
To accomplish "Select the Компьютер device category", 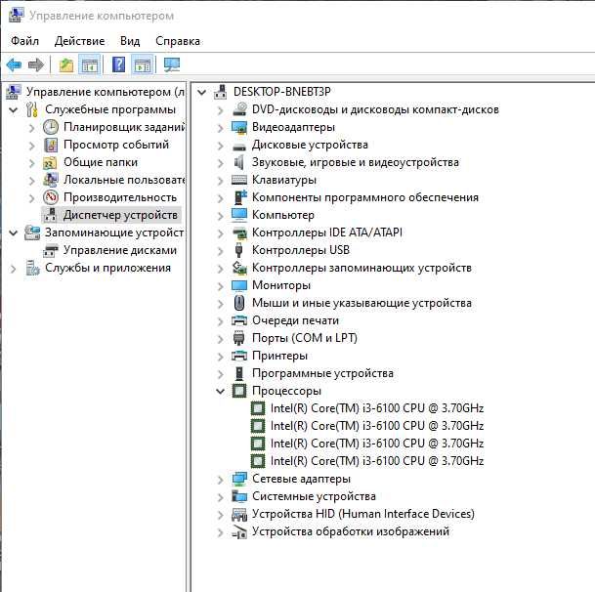I will pyautogui.click(x=283, y=215).
